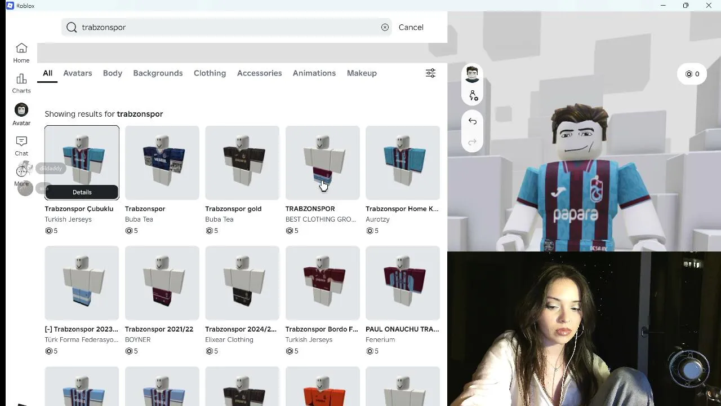
Task: Click the redo arrow on the avatar preview
Action: (473, 142)
